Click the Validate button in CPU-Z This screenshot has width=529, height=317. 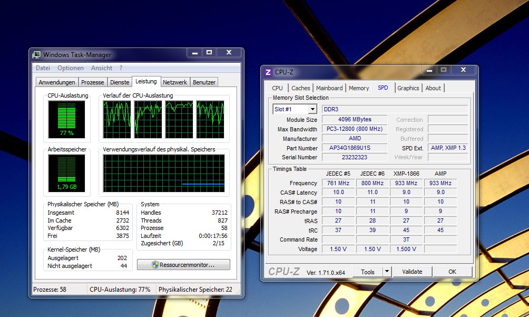click(x=412, y=272)
